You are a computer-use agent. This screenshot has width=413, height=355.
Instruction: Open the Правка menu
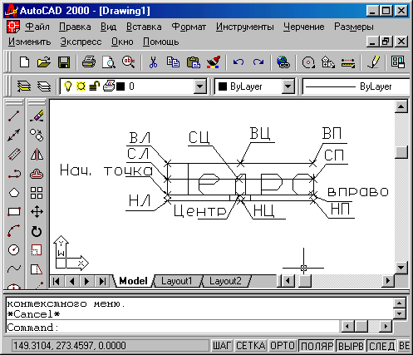(75, 27)
